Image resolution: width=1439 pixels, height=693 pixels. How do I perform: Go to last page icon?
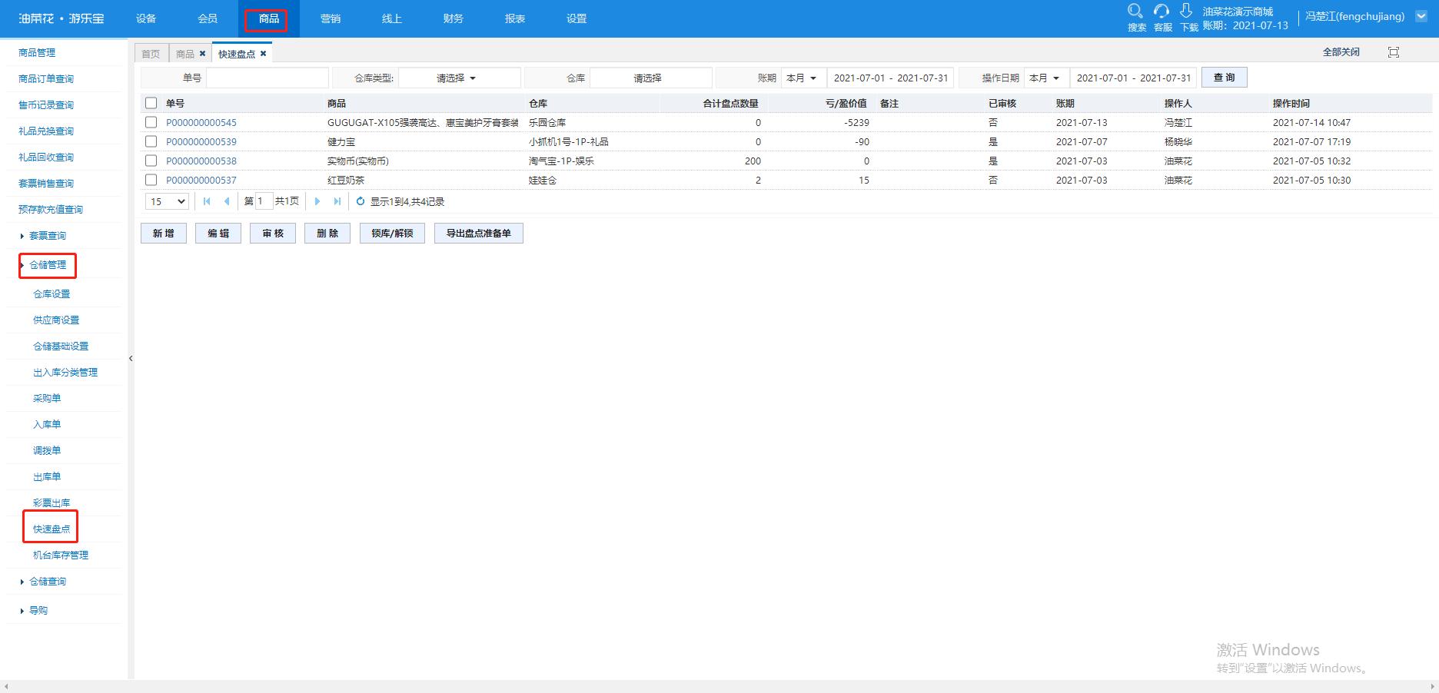pyautogui.click(x=337, y=201)
